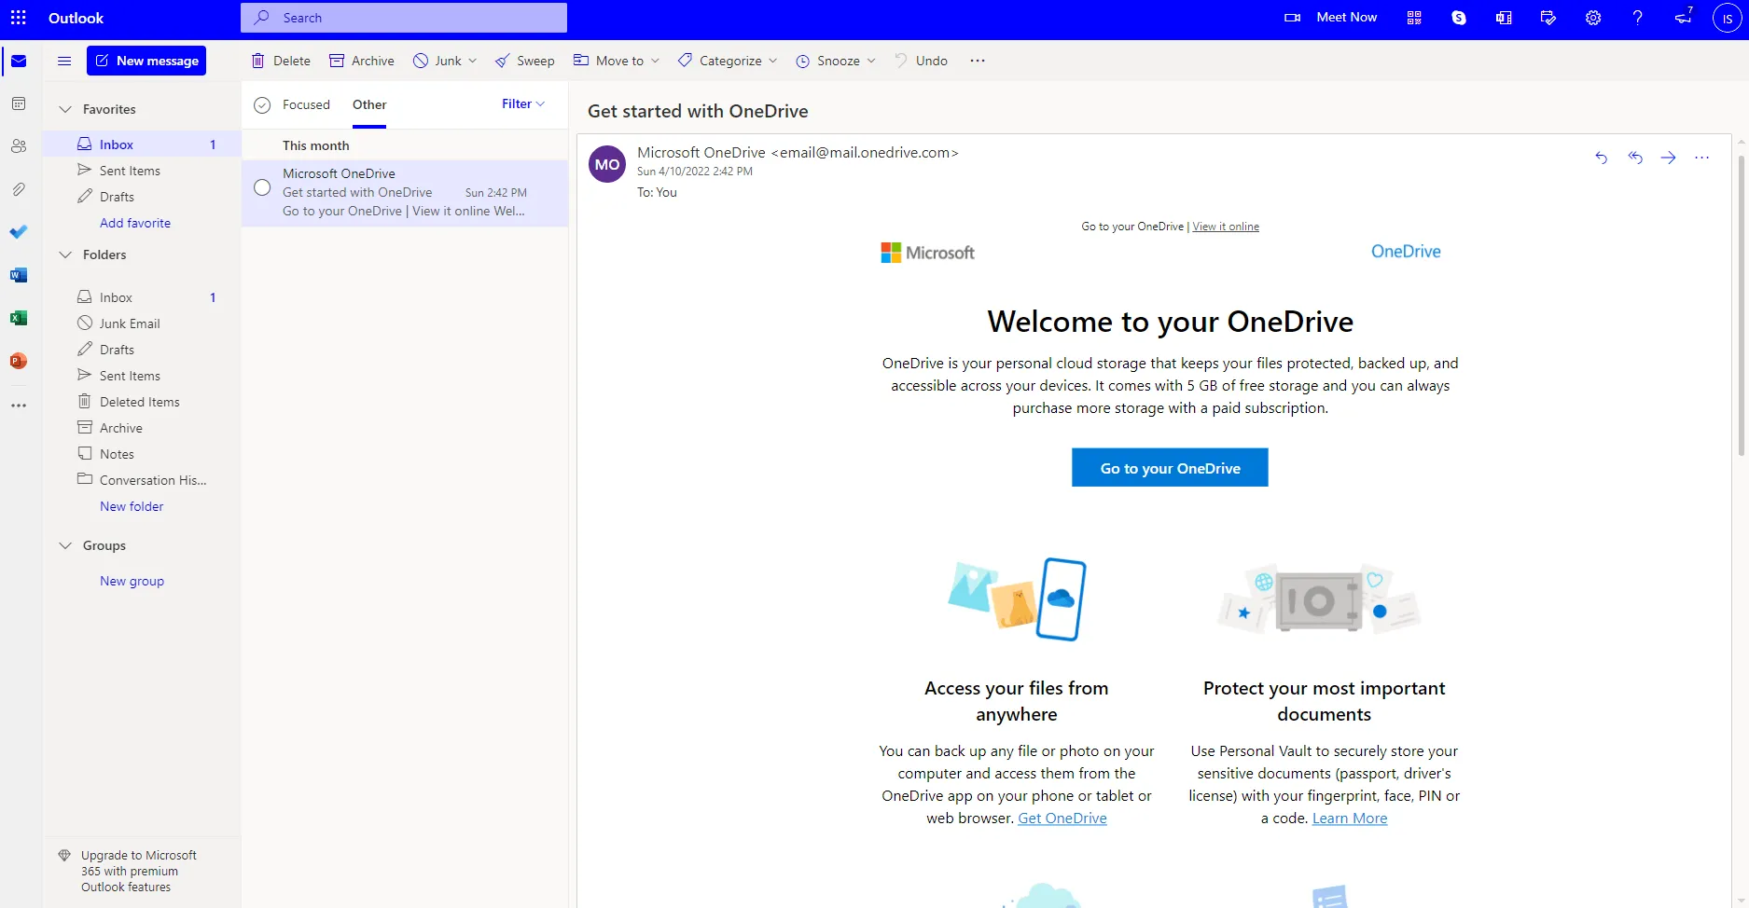Open the Help question mark icon
The image size is (1749, 908).
tap(1638, 18)
